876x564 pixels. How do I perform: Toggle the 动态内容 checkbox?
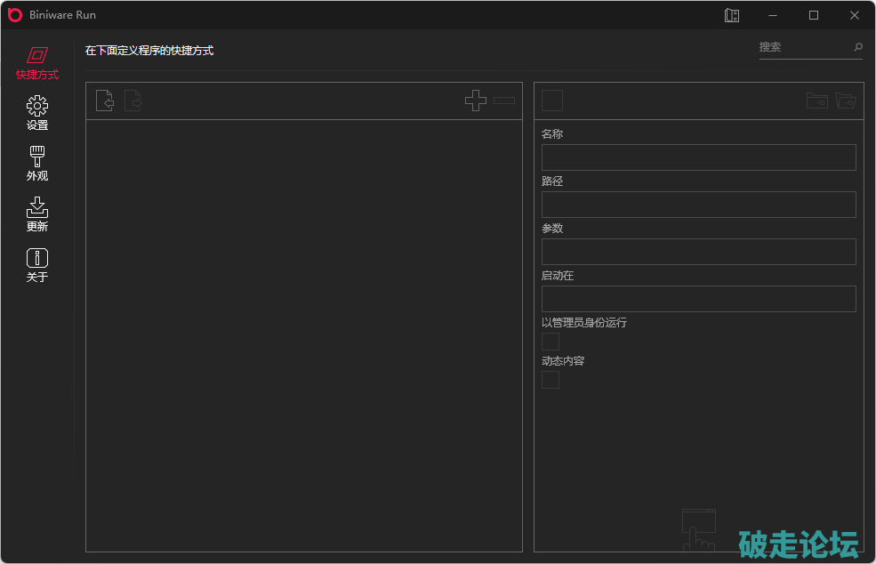[551, 380]
